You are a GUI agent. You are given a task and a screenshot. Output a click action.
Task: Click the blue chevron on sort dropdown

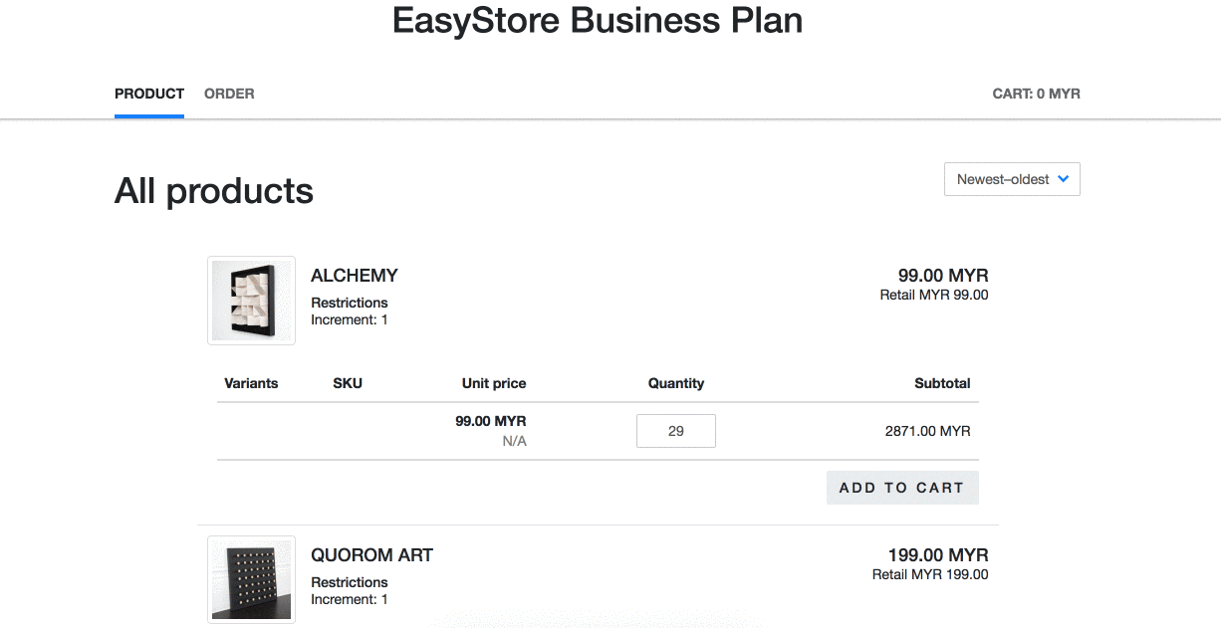click(x=1063, y=179)
